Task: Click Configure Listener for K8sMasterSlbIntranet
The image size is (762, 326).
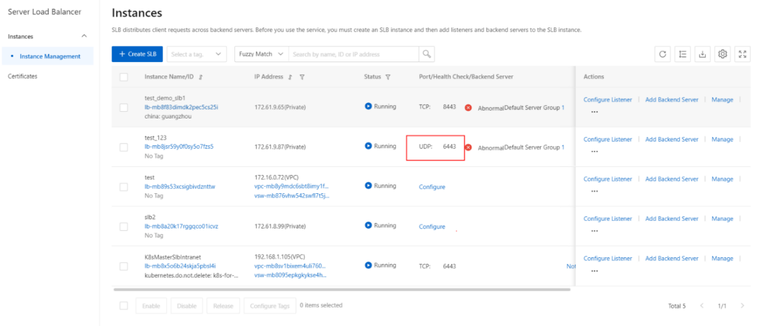Action: click(x=607, y=258)
